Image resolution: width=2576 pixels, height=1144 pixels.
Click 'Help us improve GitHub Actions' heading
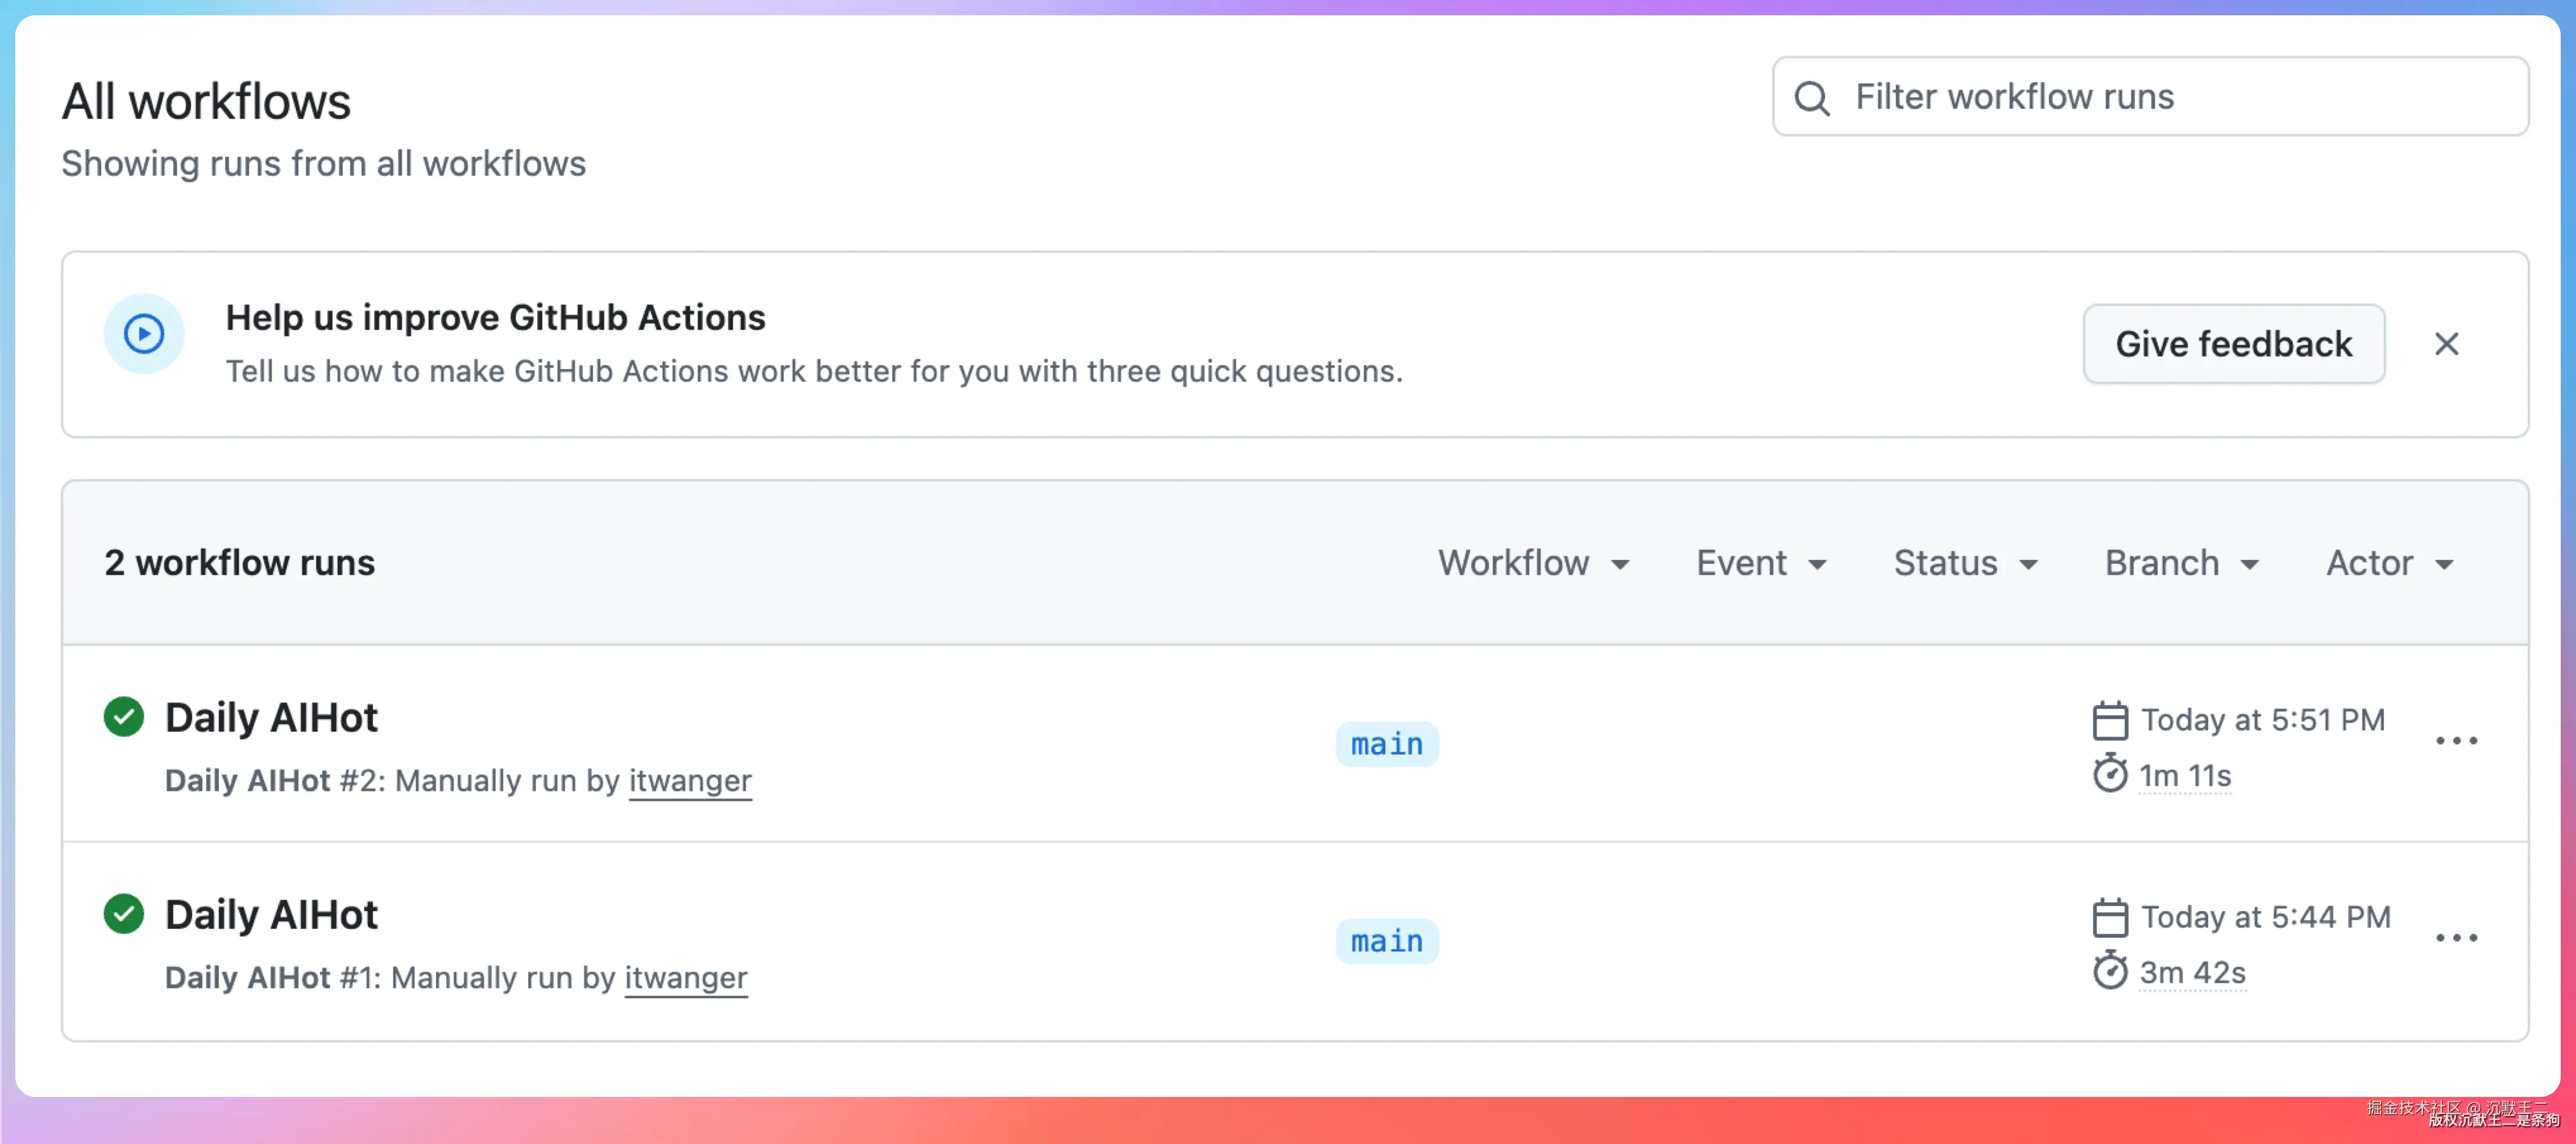(x=495, y=318)
